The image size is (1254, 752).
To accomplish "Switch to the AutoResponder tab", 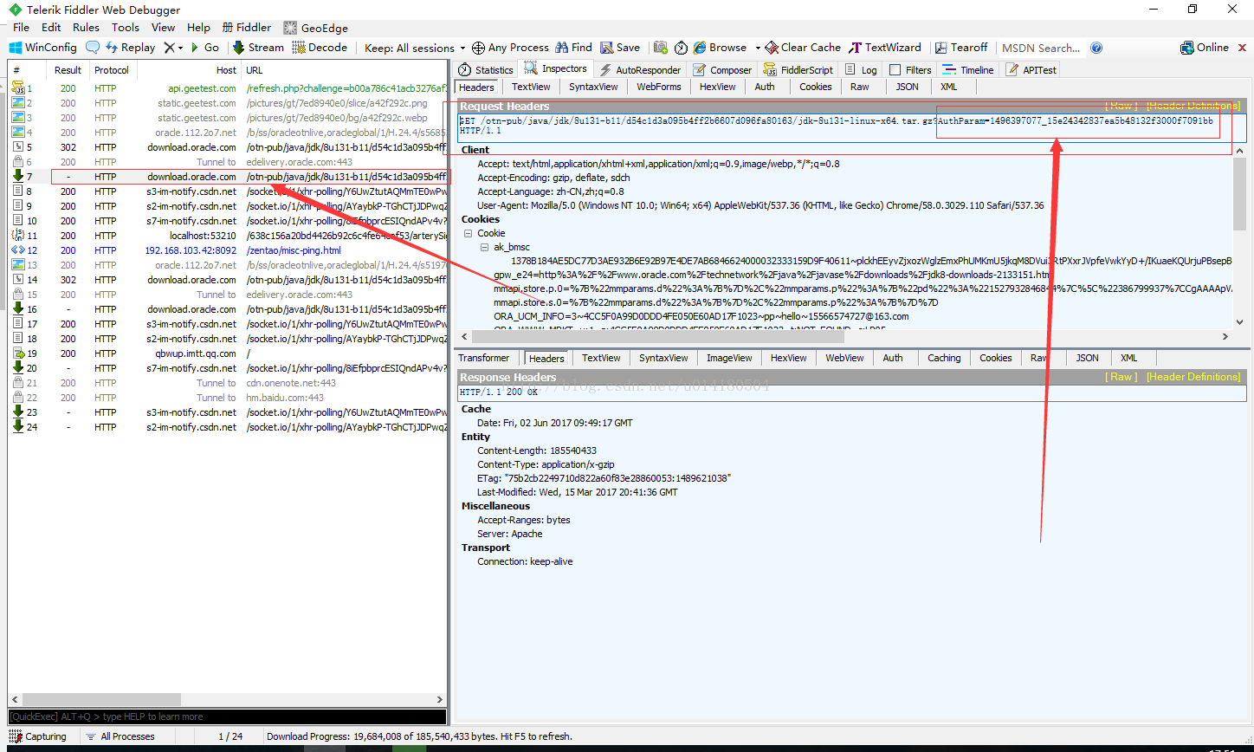I will (x=641, y=70).
